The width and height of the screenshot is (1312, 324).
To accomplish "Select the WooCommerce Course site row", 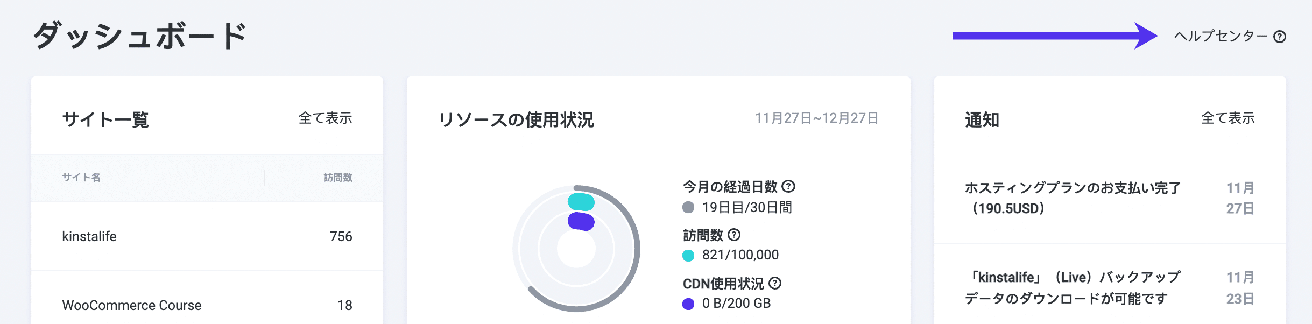I will 131,305.
